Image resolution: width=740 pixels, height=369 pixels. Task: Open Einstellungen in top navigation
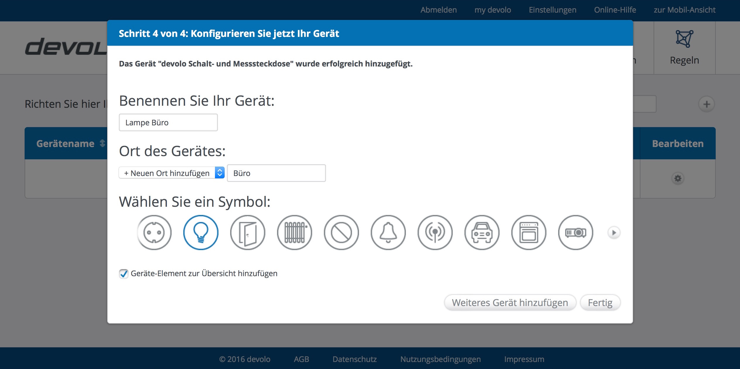(553, 10)
